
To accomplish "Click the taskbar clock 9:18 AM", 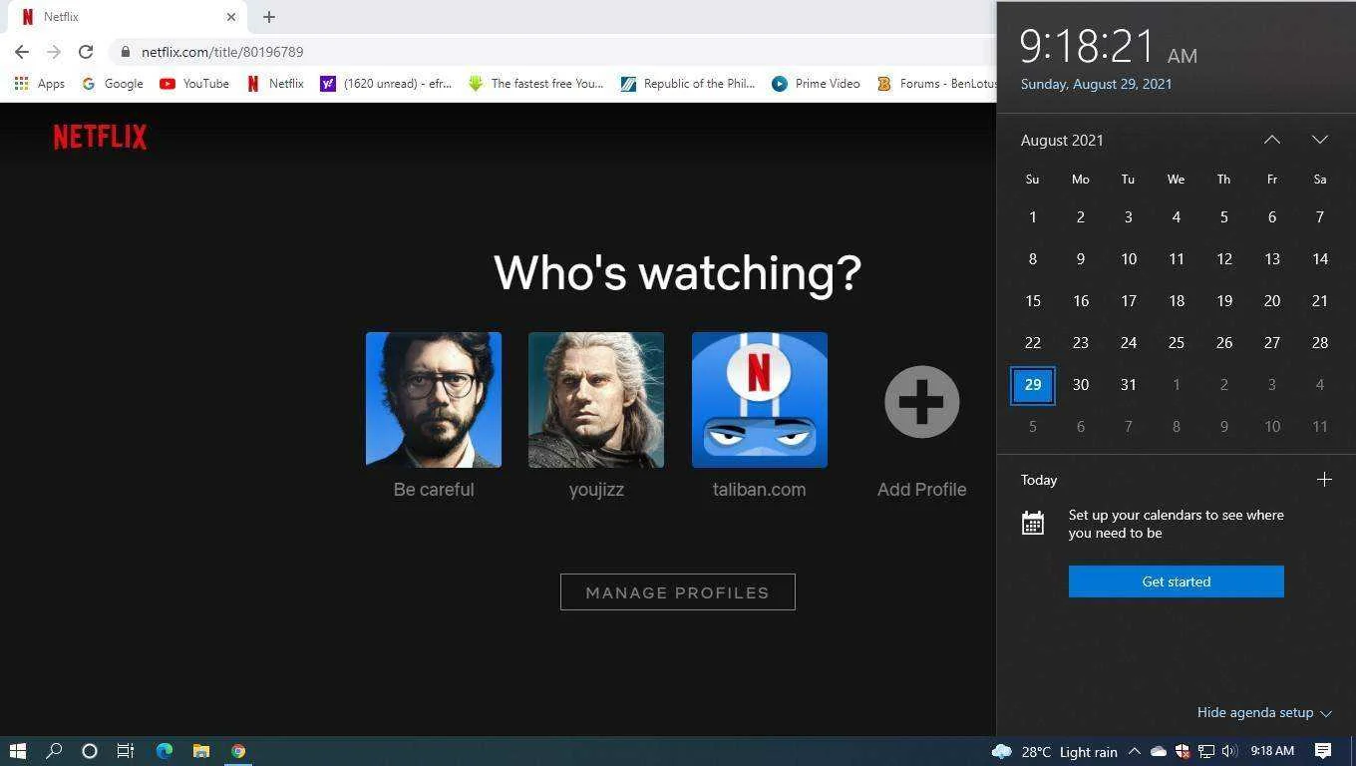I will [1272, 751].
